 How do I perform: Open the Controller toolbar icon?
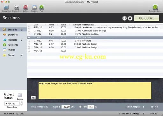(x=17, y=7)
